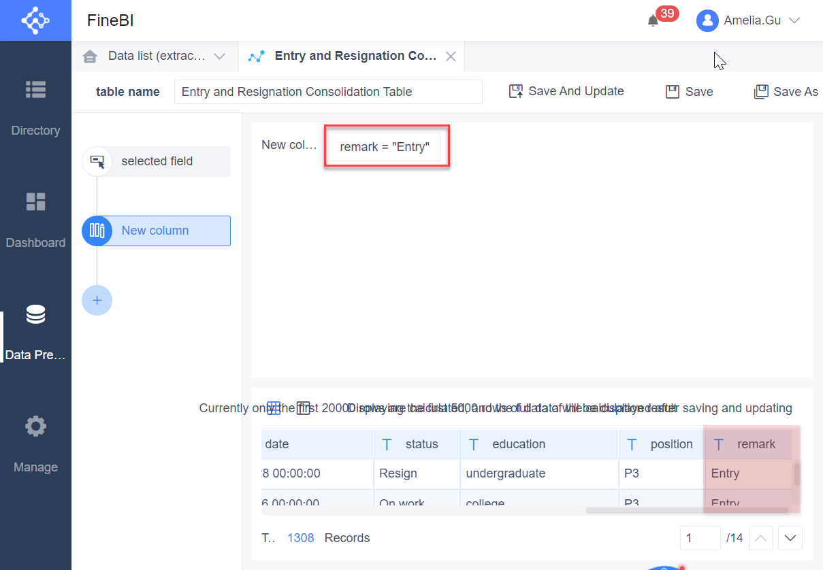Click the FineBI logo icon

coord(35,20)
